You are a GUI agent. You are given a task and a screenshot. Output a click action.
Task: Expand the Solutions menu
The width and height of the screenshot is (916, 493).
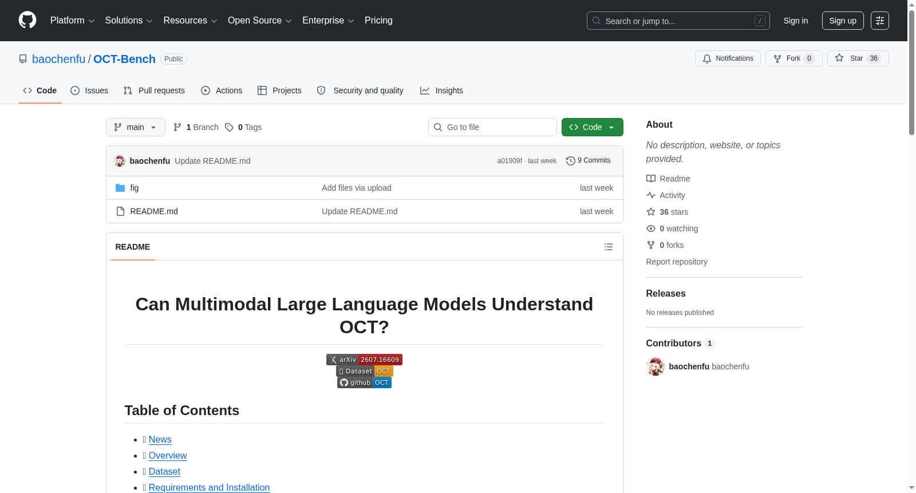tap(129, 21)
